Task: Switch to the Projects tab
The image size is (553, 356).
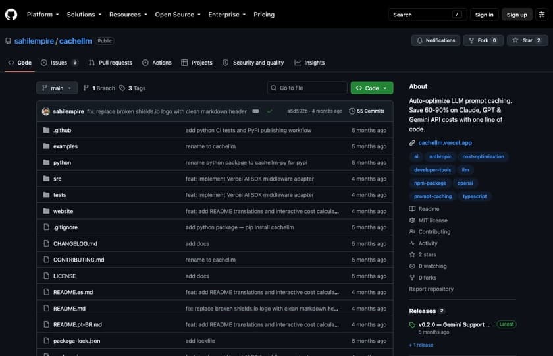Action: coord(197,63)
